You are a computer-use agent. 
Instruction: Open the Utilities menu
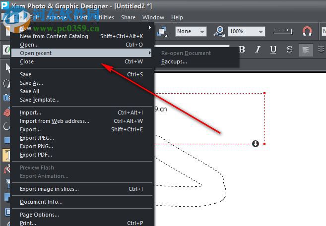[104, 17]
